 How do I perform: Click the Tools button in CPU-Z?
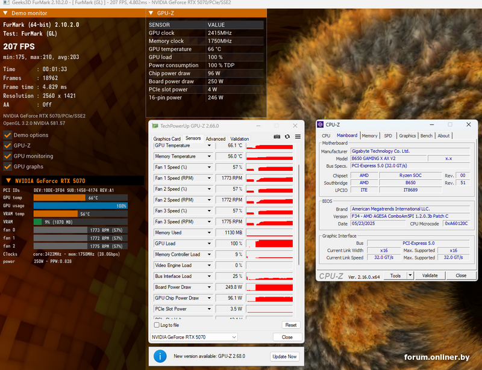[395, 276]
